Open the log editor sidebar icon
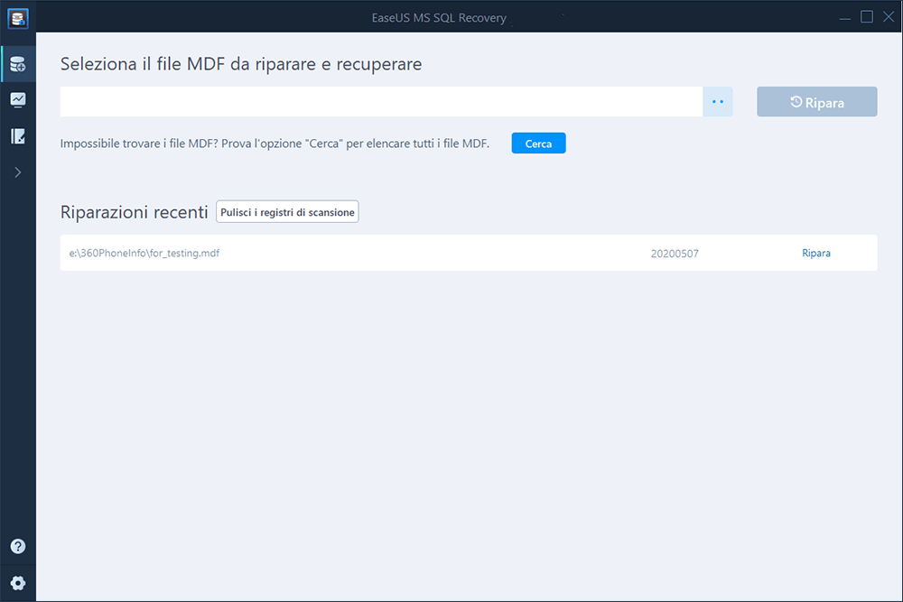The image size is (903, 602). click(18, 136)
